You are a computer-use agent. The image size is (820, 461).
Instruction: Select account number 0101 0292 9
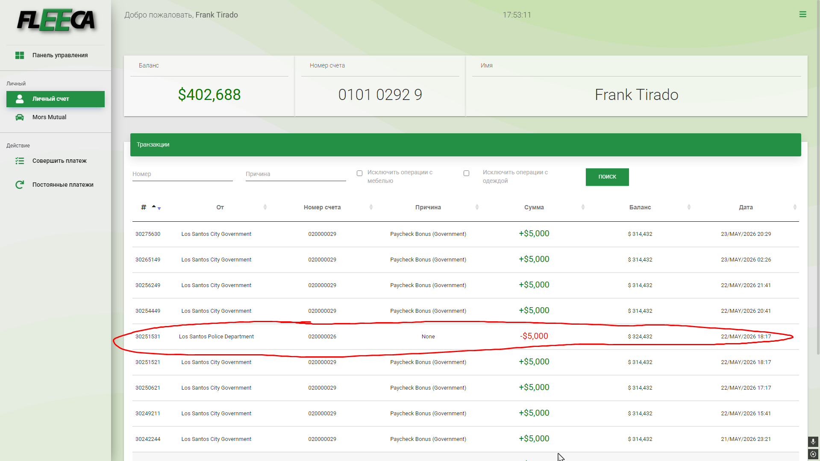pos(380,94)
